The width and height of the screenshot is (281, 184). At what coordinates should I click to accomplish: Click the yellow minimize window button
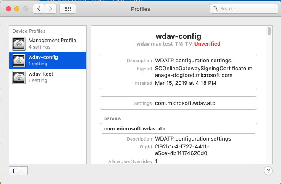tap(17, 9)
